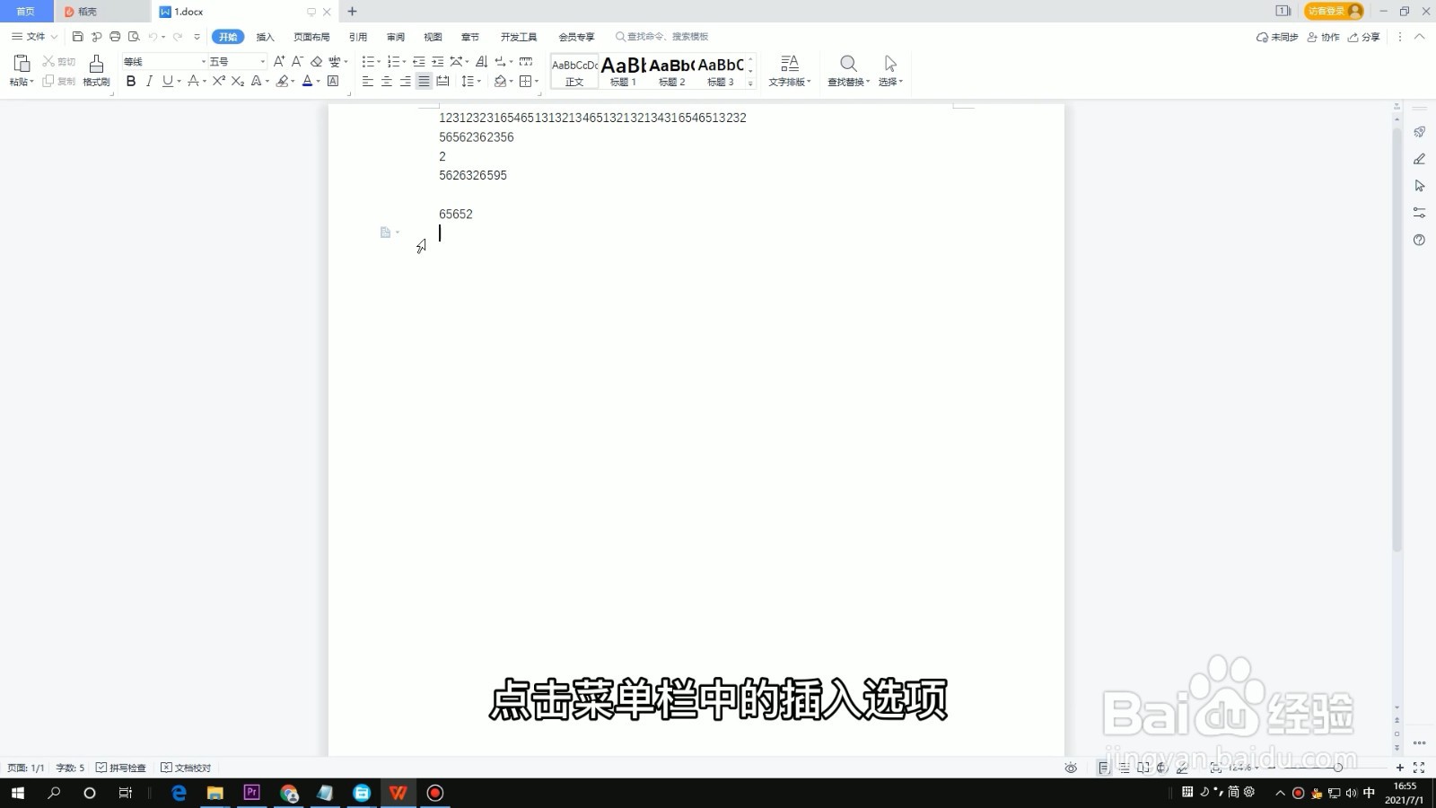Click the 访客登录 (guest login) button
1436x808 pixels.
1334,11
